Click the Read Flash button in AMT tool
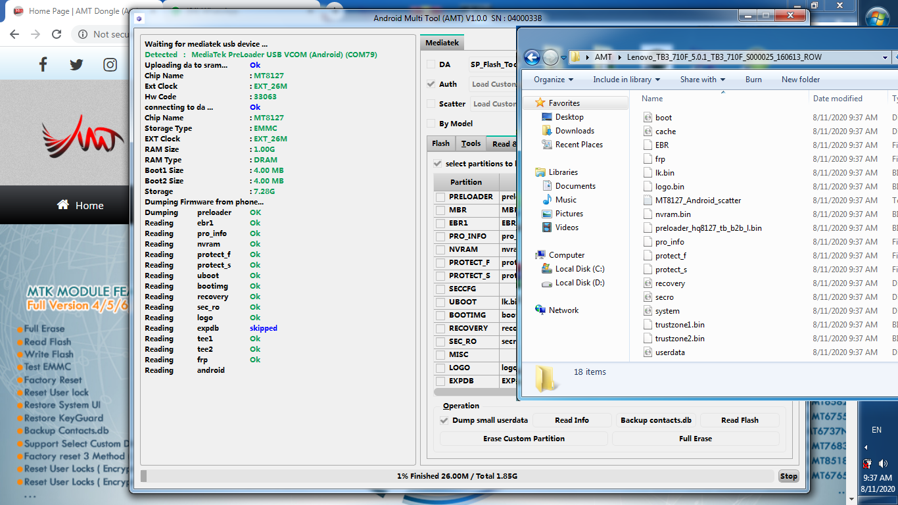The width and height of the screenshot is (898, 505). pyautogui.click(x=740, y=420)
